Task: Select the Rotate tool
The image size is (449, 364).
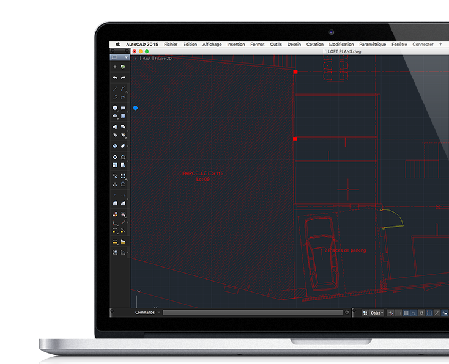Action: coord(123,157)
